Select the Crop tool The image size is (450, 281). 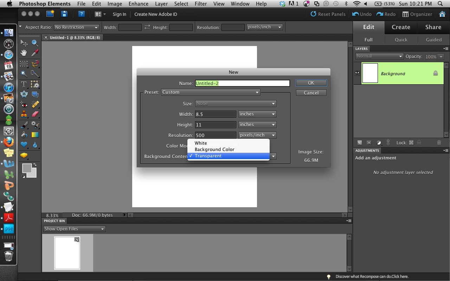(35, 84)
